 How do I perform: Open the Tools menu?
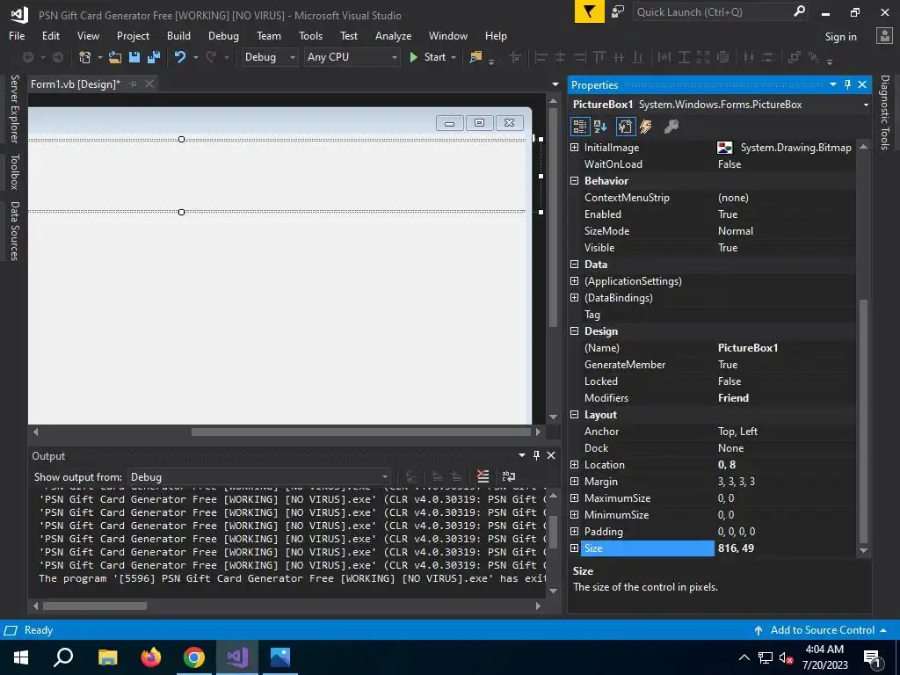310,35
